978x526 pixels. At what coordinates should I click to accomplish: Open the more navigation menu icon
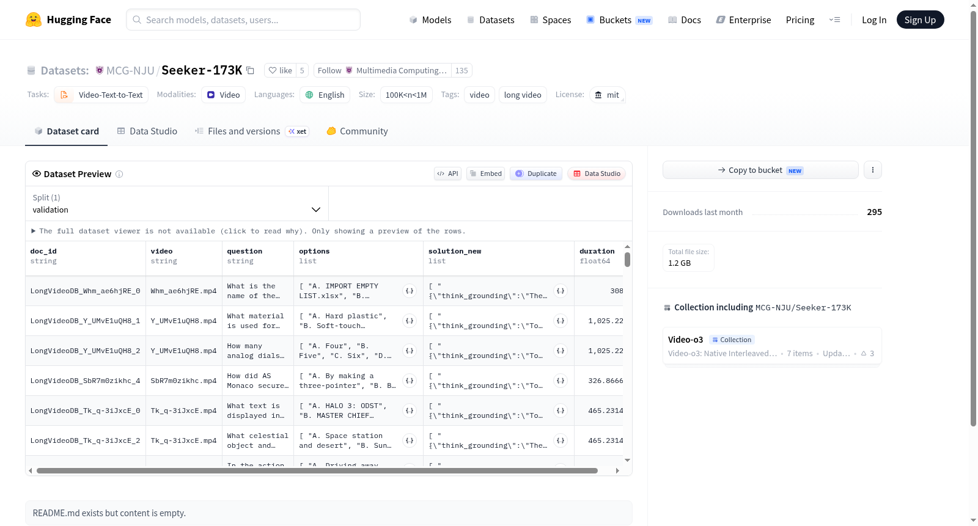tap(834, 20)
